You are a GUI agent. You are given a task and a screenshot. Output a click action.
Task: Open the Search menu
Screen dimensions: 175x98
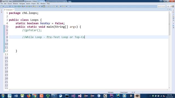[x=28, y=4]
